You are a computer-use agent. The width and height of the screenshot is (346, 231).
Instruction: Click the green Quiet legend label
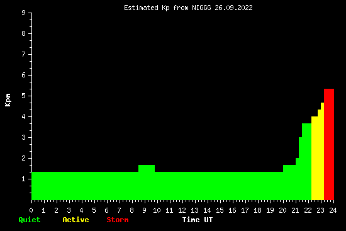30,220
